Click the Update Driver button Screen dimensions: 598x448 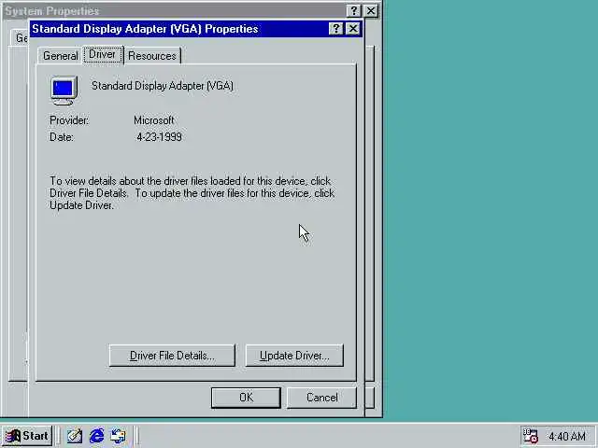pos(294,356)
